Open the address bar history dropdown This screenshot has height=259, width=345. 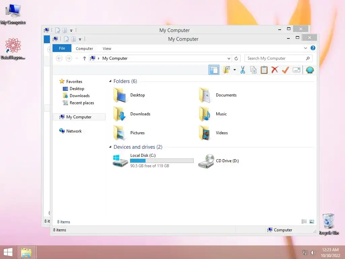point(229,58)
